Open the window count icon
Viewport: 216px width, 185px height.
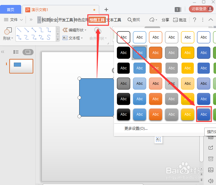coord(178,10)
